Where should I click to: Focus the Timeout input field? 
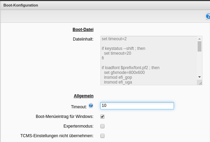[137, 106]
